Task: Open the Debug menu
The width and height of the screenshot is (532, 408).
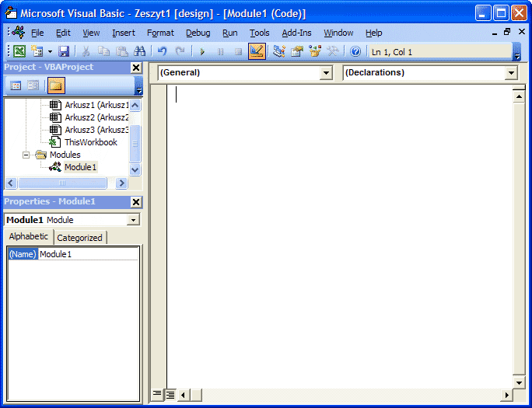Action: (198, 33)
